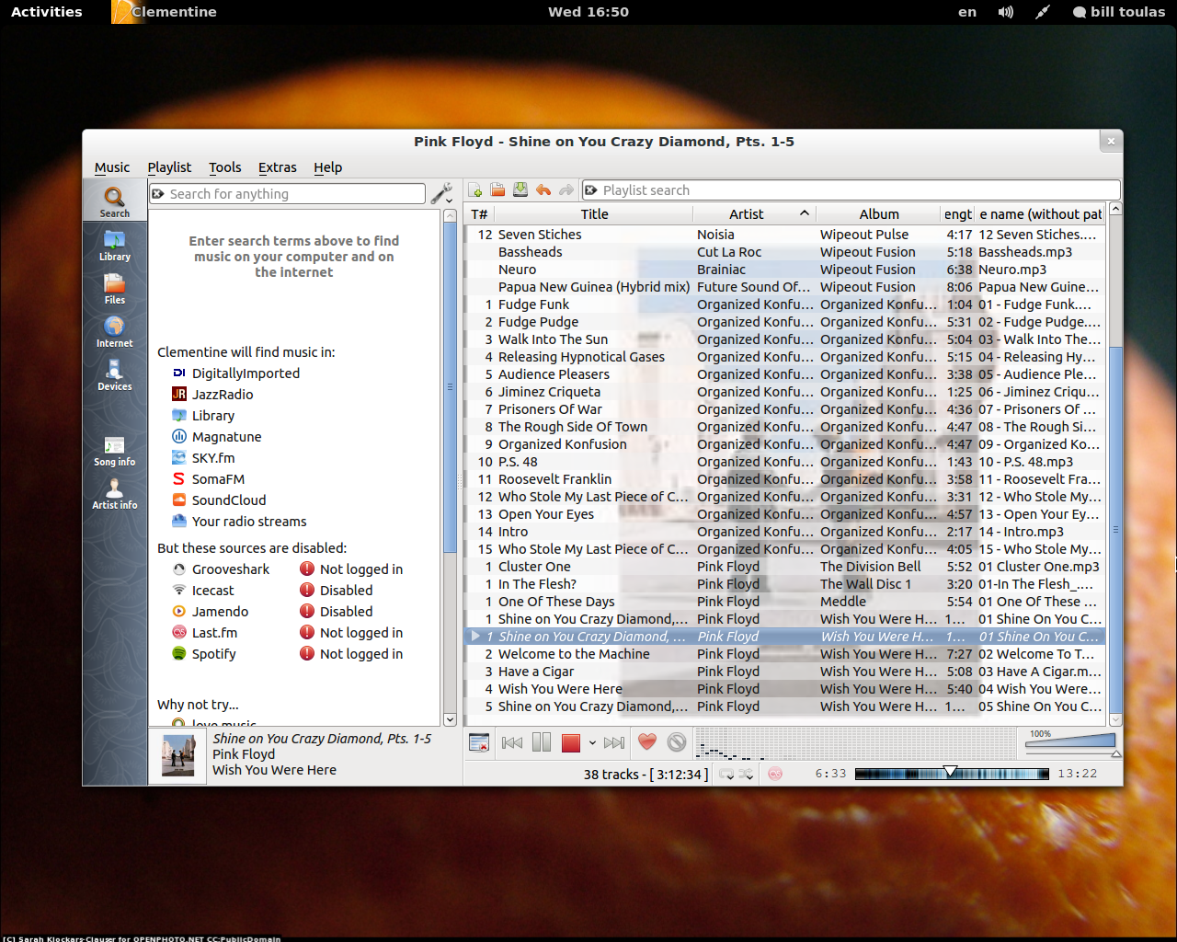
Task: Click the Grooveshark source icon
Action: (x=179, y=569)
